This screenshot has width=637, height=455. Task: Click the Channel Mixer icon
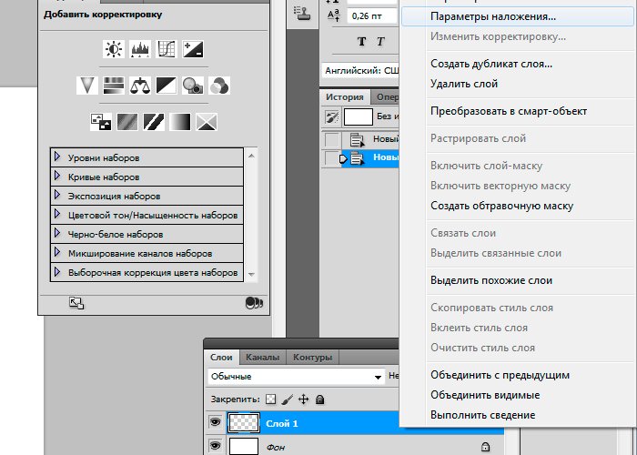(219, 86)
